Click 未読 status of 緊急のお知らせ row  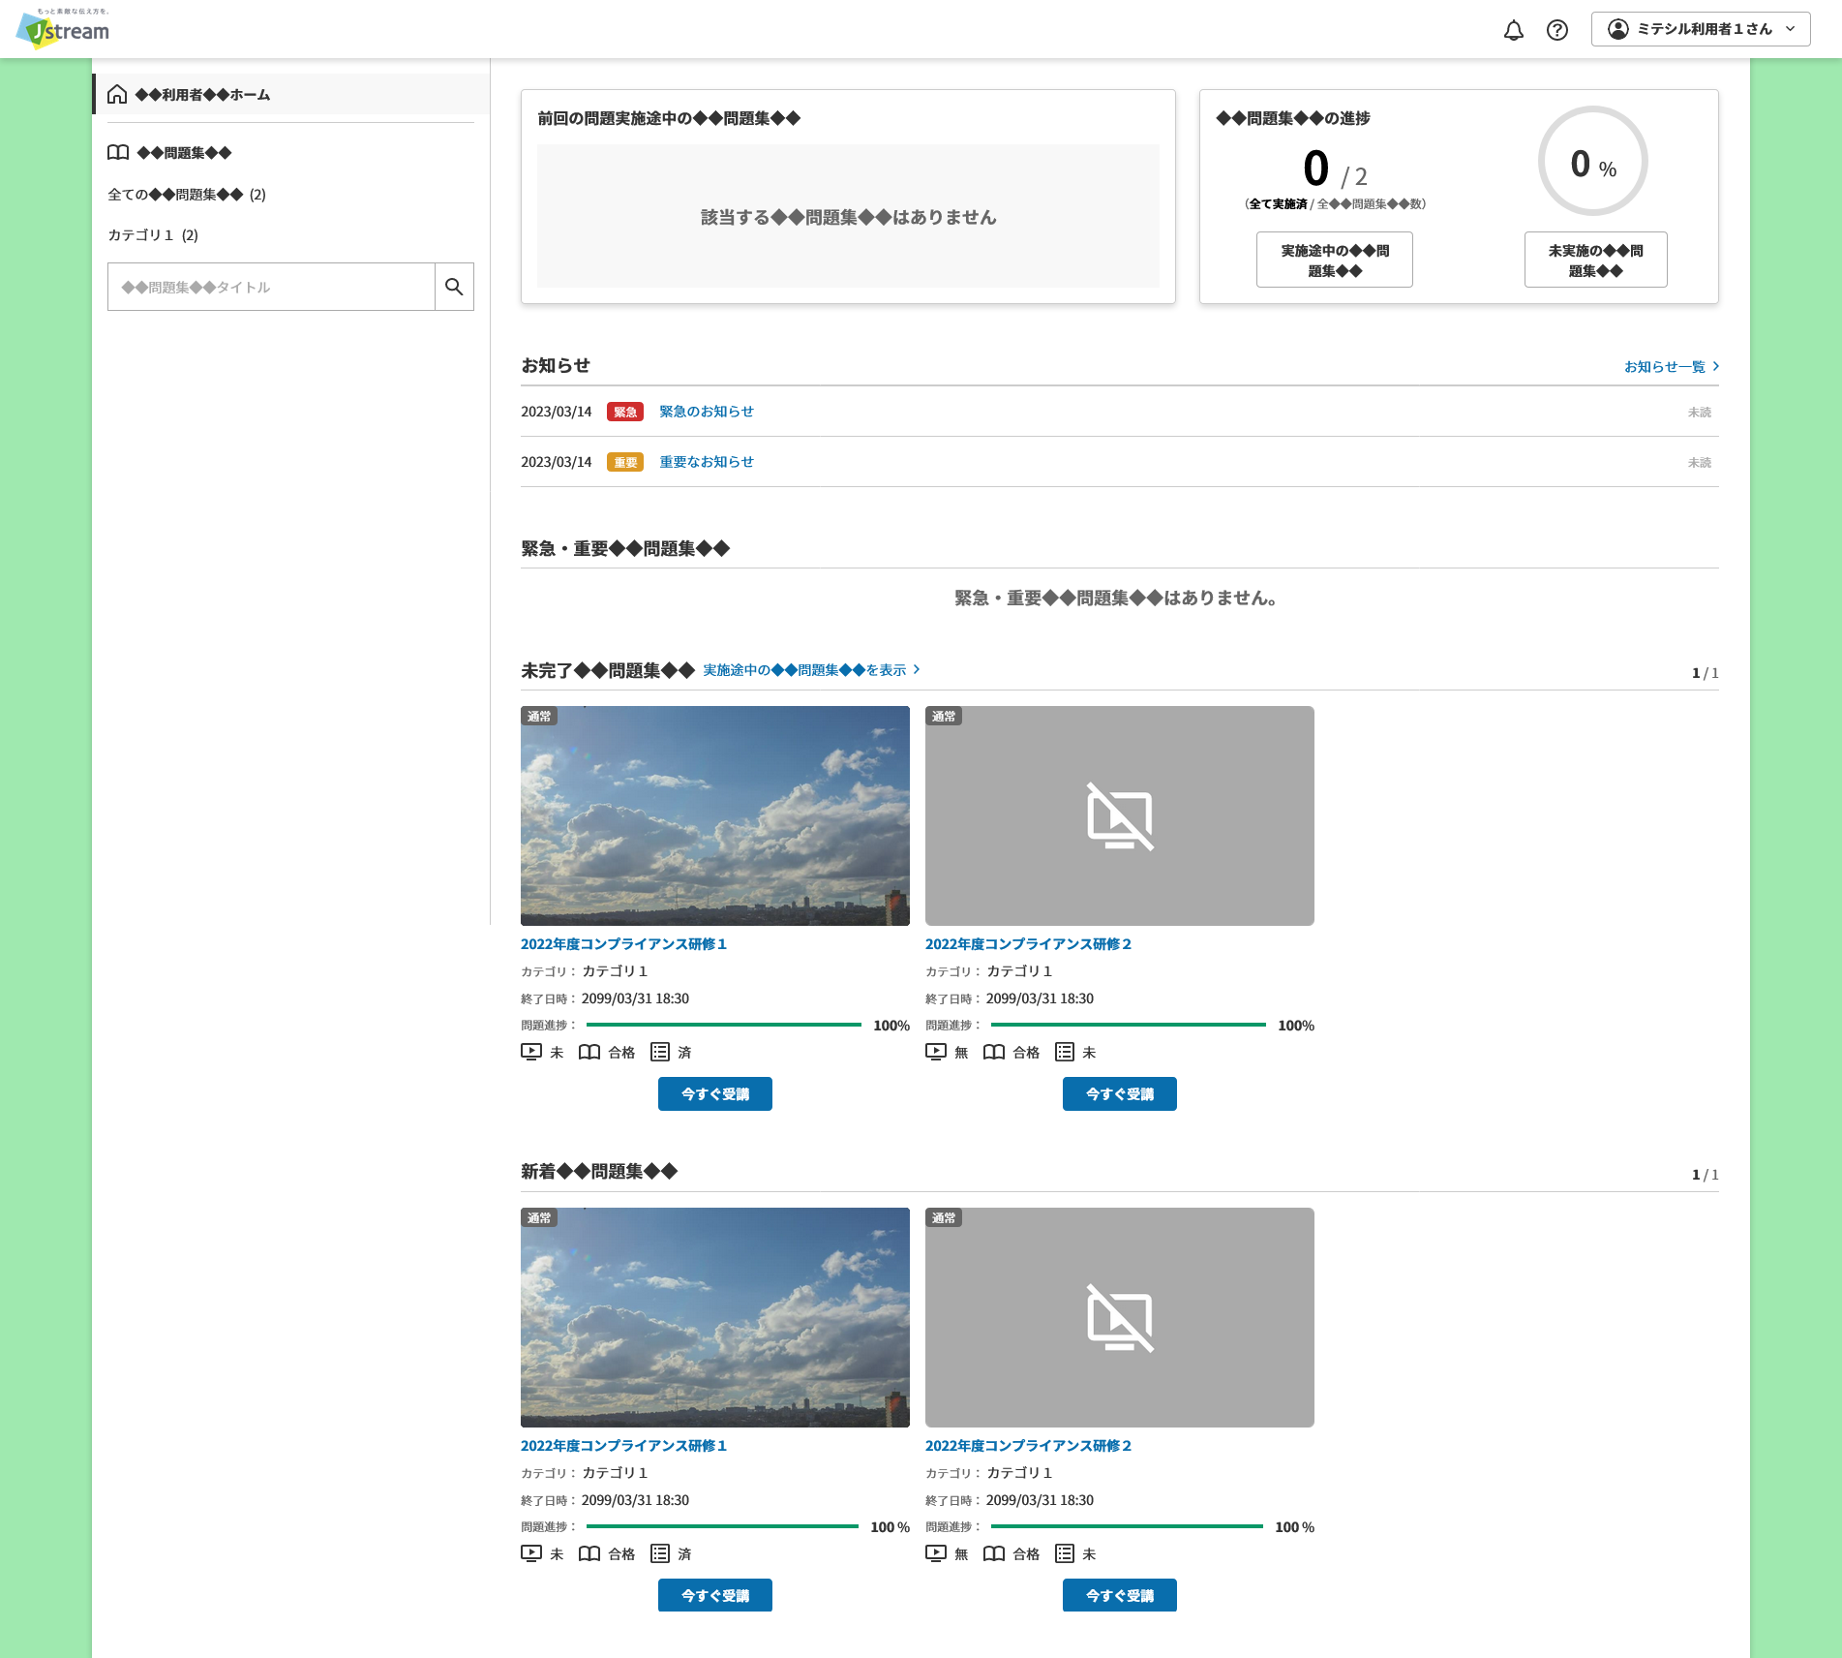(1699, 413)
